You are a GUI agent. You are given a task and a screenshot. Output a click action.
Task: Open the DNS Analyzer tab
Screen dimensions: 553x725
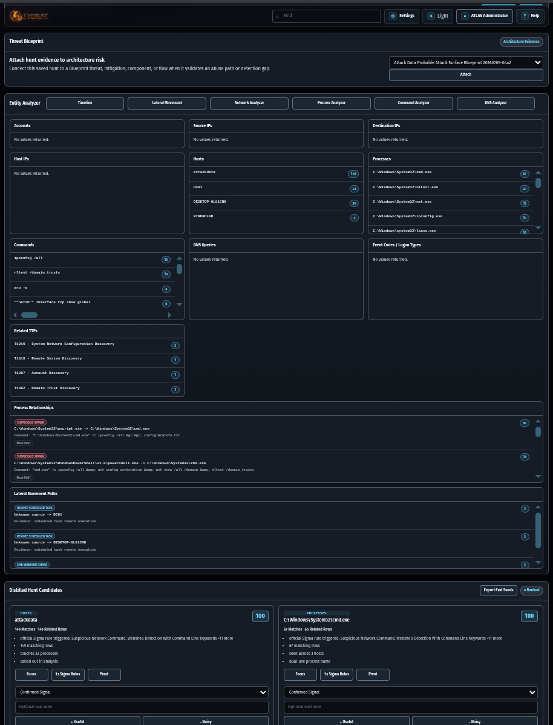pyautogui.click(x=496, y=103)
